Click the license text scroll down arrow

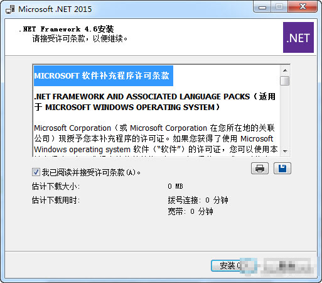click(x=285, y=151)
